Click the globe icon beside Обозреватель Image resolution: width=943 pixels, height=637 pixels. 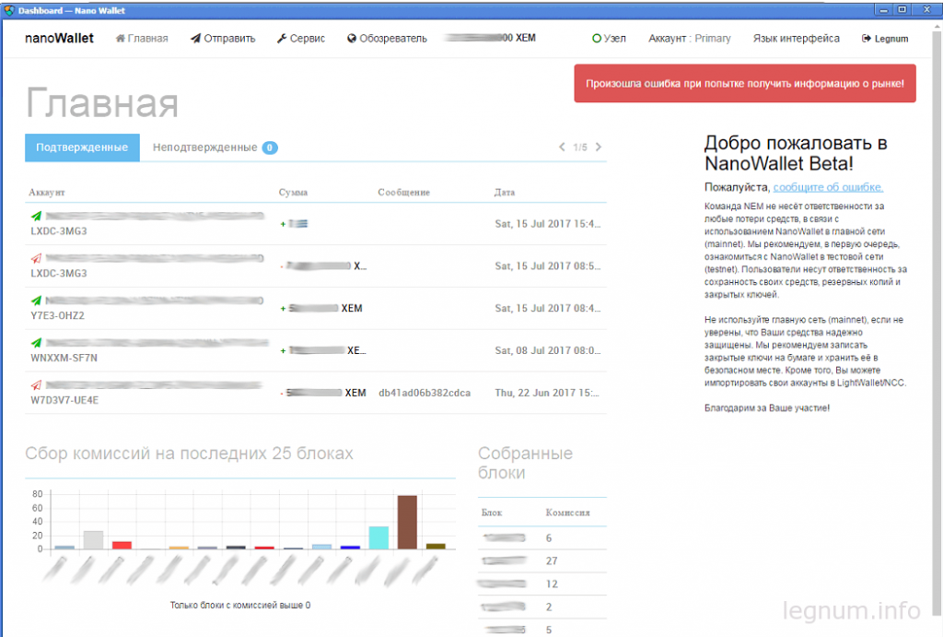352,39
